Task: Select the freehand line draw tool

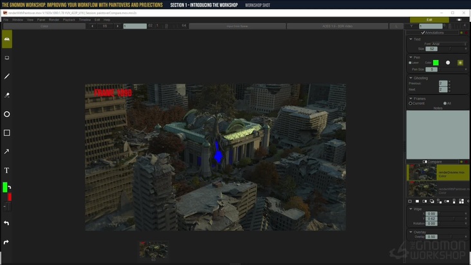Action: pyautogui.click(x=7, y=77)
